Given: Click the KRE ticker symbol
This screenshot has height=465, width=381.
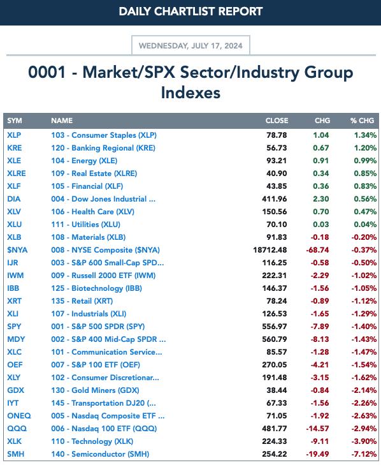Looking at the screenshot, I should pyautogui.click(x=14, y=148).
